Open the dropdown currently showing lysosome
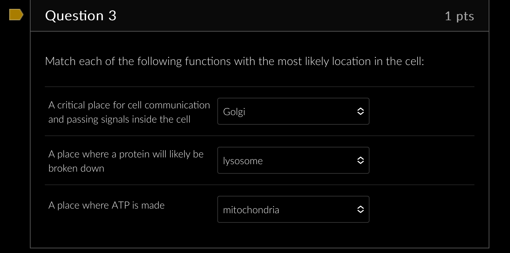The width and height of the screenshot is (510, 253). 293,160
